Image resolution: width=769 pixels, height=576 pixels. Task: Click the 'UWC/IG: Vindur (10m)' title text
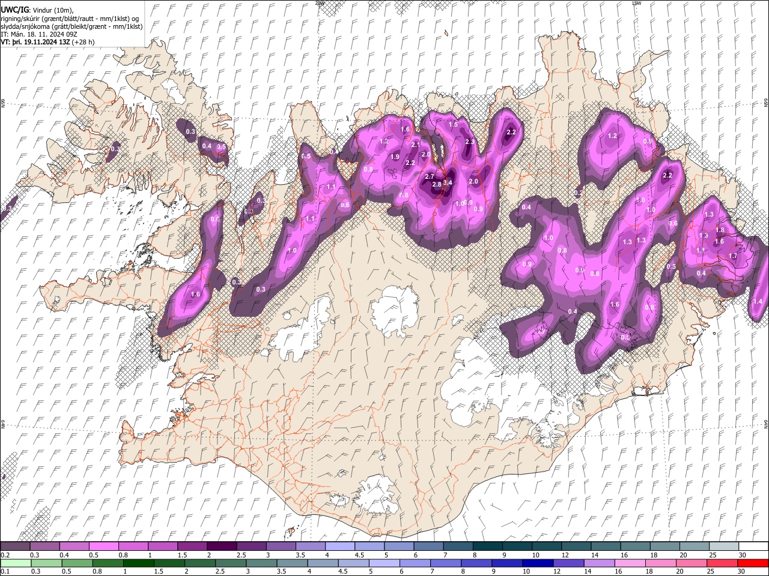click(x=37, y=10)
